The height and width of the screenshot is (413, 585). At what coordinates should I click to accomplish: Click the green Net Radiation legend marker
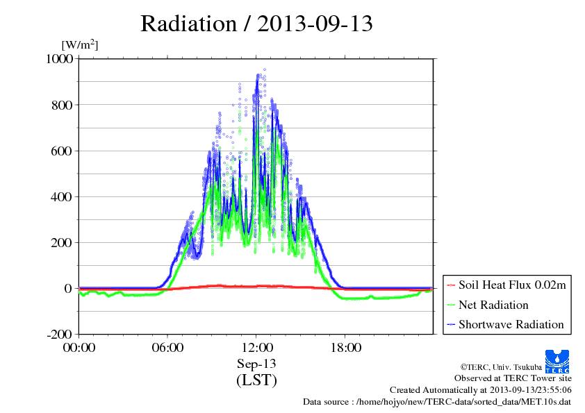451,305
